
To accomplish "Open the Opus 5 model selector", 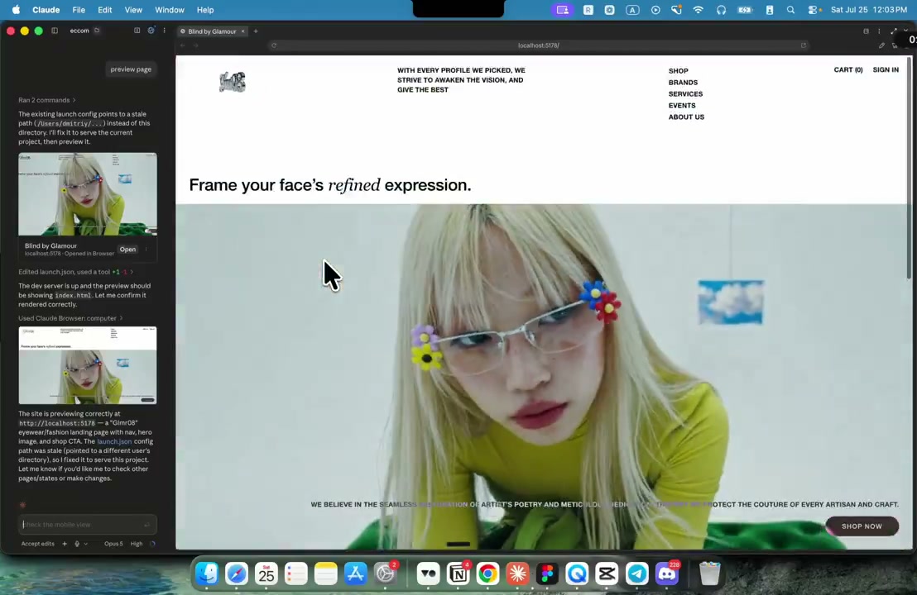I will click(113, 544).
